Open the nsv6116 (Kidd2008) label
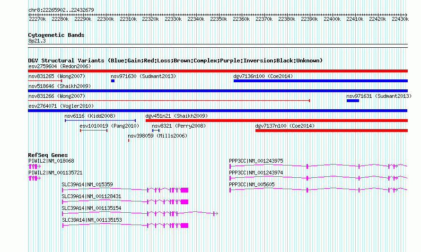Viewport: 421px width, 252px height. pos(90,116)
